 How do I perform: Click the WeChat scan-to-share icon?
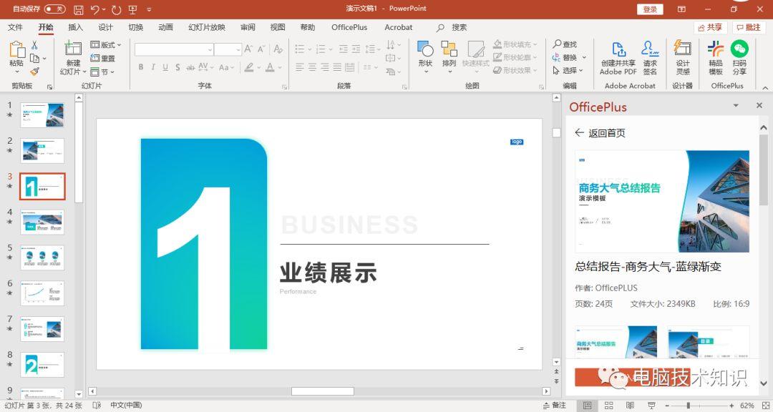tap(739, 49)
